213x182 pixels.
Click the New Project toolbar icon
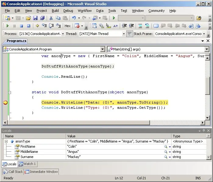coord(8,18)
